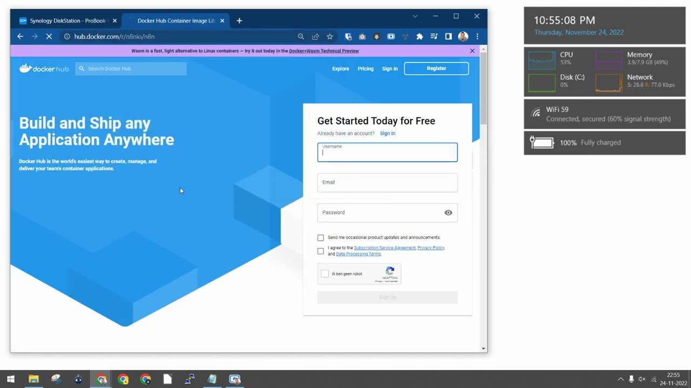Click the search magnifier in the Docker Hub search box
Screen dimensions: 691x388
coord(82,68)
